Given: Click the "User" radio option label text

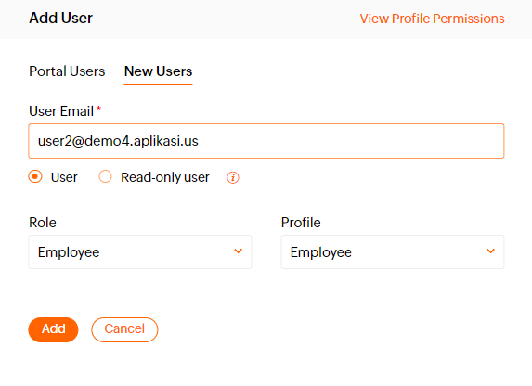Looking at the screenshot, I should [64, 177].
